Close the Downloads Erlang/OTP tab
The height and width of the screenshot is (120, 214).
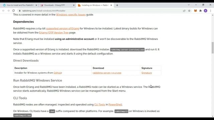[x=74, y=5]
